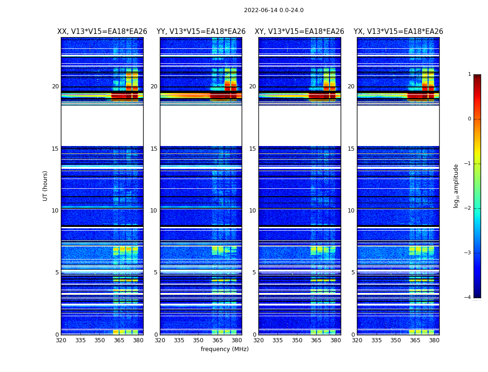Click the log10 amplitude colorbar label
488x372 pixels.
point(456,186)
